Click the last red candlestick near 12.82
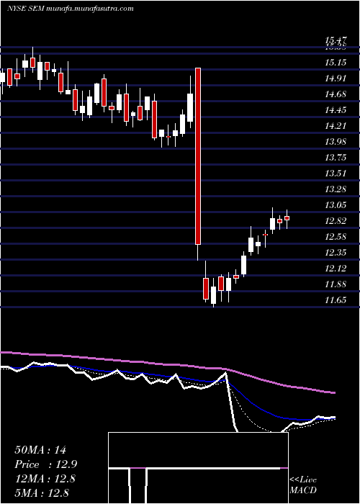The width and height of the screenshot is (360, 504). pos(287,218)
